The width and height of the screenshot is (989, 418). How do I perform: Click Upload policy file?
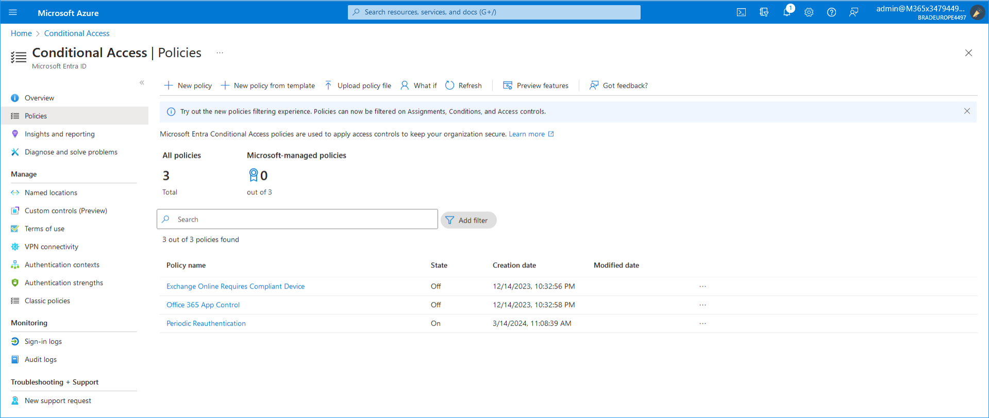pyautogui.click(x=358, y=86)
